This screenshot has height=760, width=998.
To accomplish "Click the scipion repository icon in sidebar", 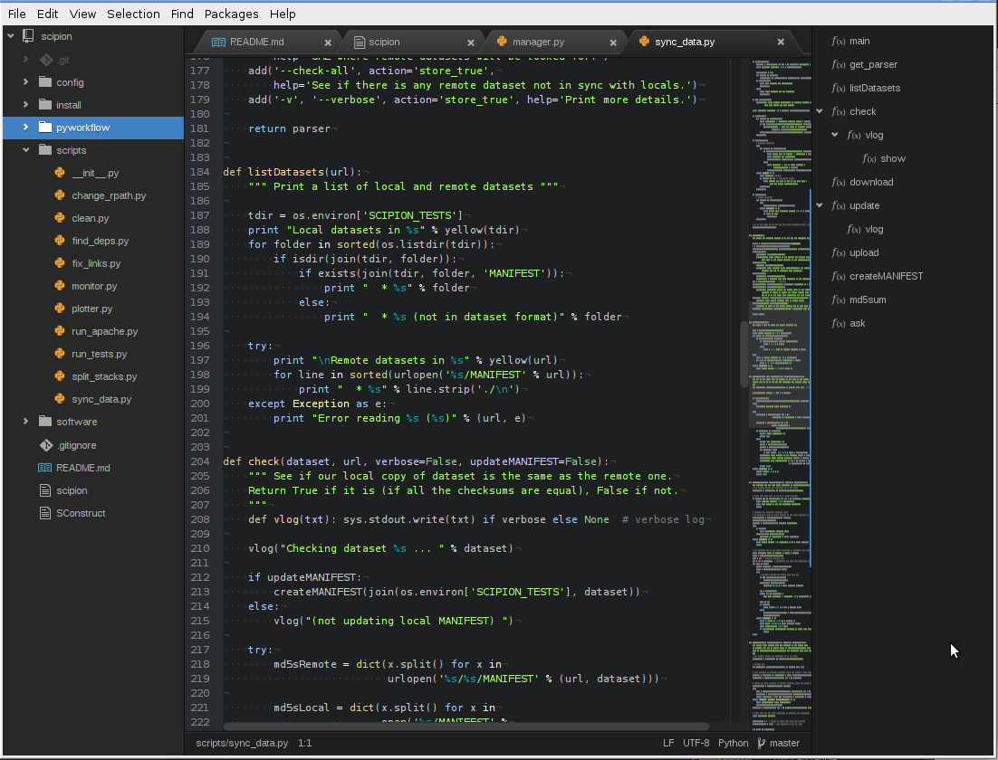I will pos(26,37).
